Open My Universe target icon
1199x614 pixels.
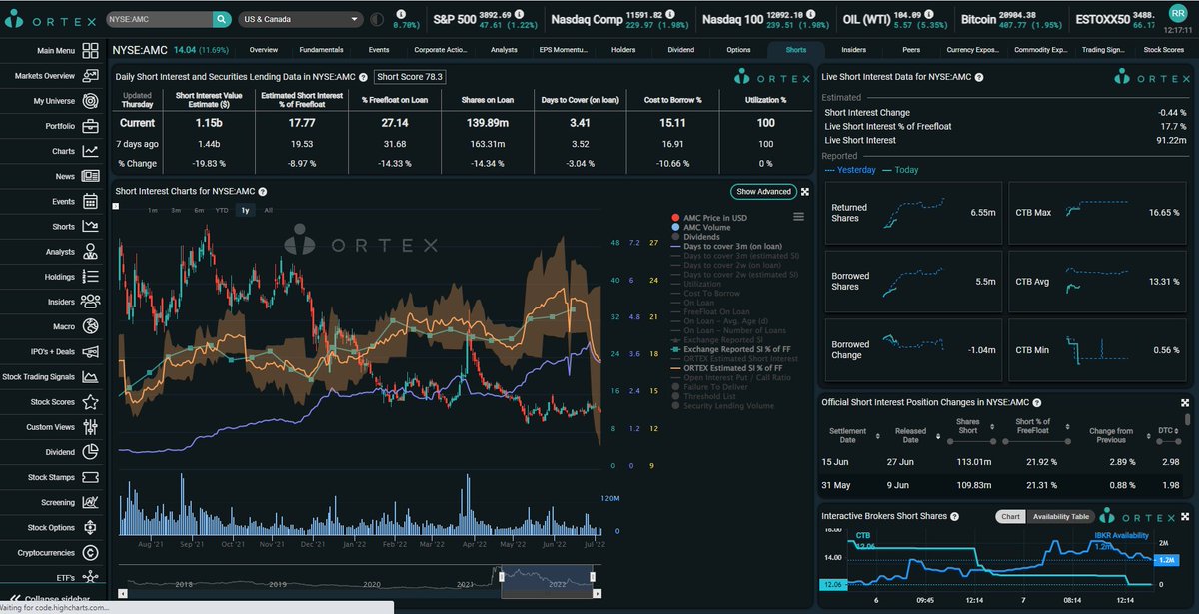(91, 101)
